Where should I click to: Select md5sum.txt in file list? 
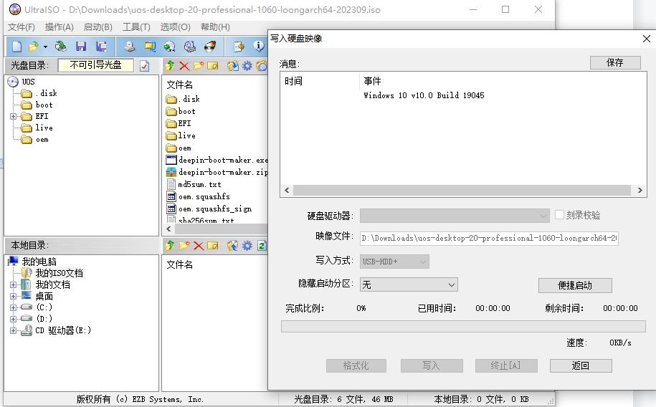pyautogui.click(x=199, y=184)
